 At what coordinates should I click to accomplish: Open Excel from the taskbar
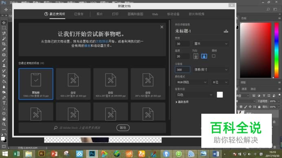[x=17, y=154]
